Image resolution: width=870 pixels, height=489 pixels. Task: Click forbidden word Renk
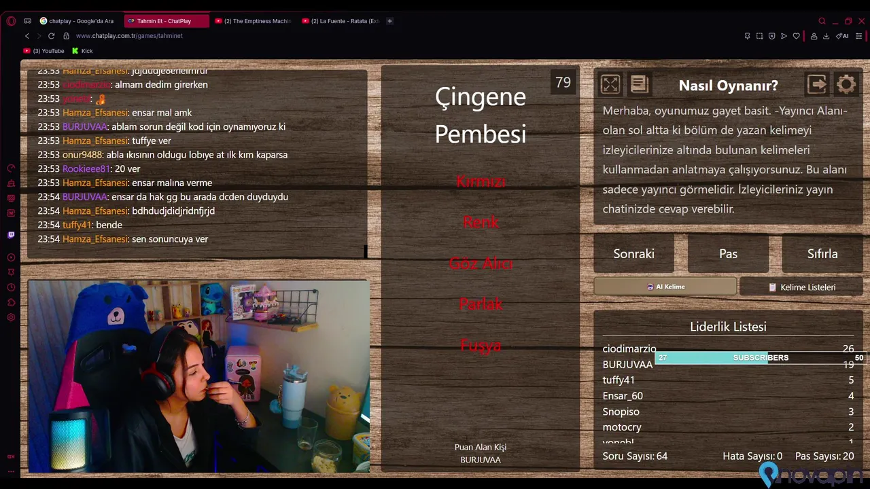481,222
